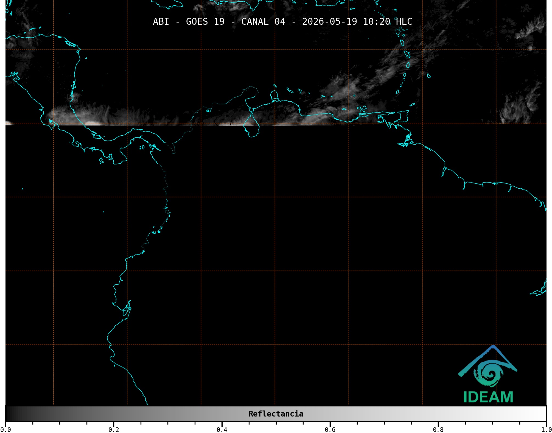
Task: Click the Barbados island outline
Action: (x=429, y=76)
